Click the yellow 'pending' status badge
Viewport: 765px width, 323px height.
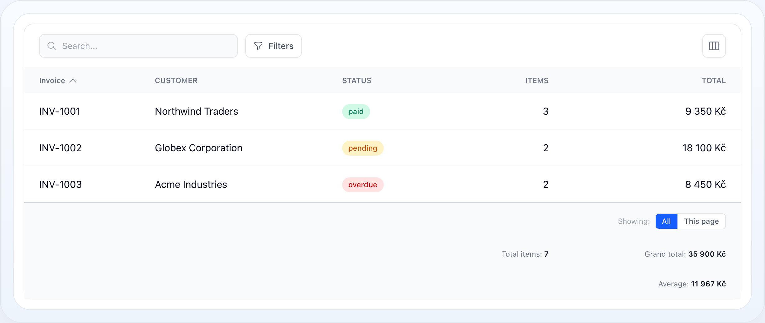(x=363, y=148)
